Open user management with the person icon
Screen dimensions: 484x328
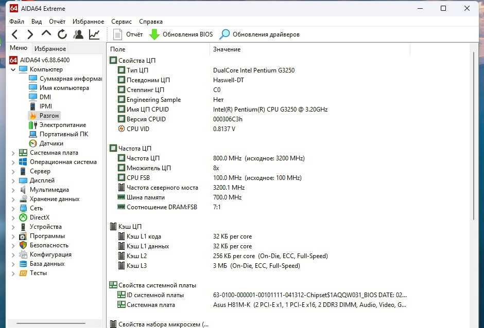[x=78, y=34]
